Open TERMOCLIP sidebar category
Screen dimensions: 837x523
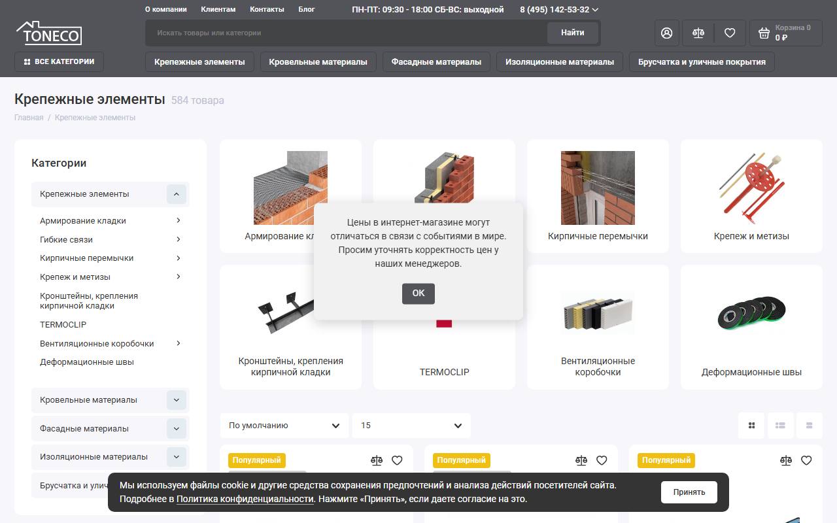point(63,324)
